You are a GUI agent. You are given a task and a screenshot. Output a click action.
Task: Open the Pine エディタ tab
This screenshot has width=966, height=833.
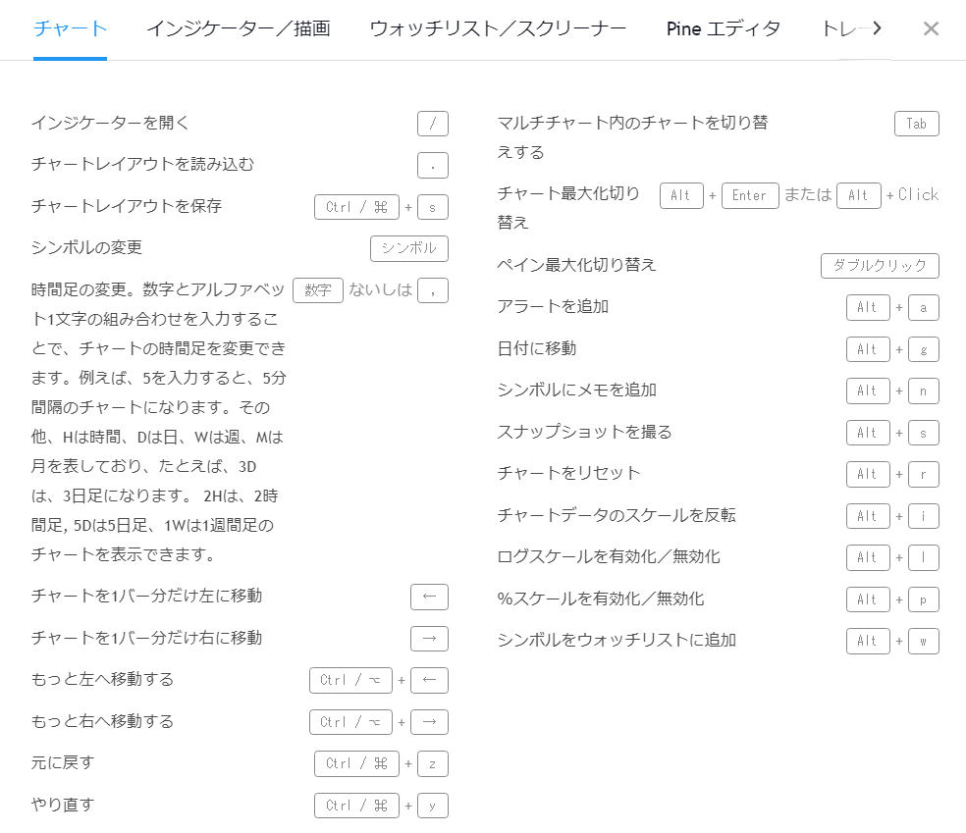point(723,28)
